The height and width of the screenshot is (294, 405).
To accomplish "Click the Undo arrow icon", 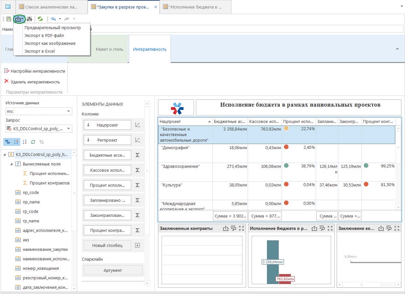I will click(53, 19).
